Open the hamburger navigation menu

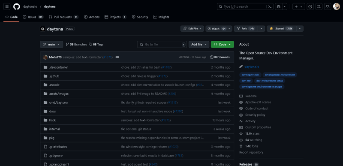coord(7,6)
